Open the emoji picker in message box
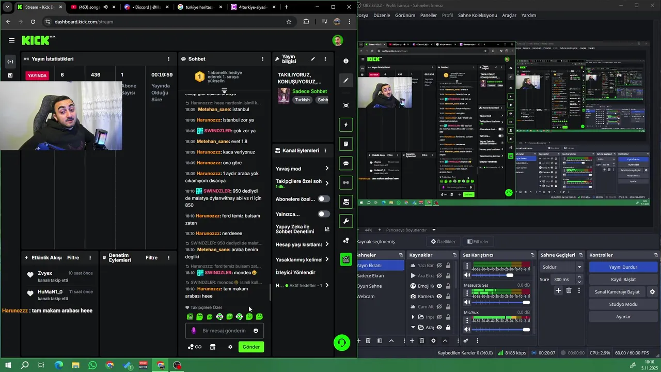 point(256,331)
